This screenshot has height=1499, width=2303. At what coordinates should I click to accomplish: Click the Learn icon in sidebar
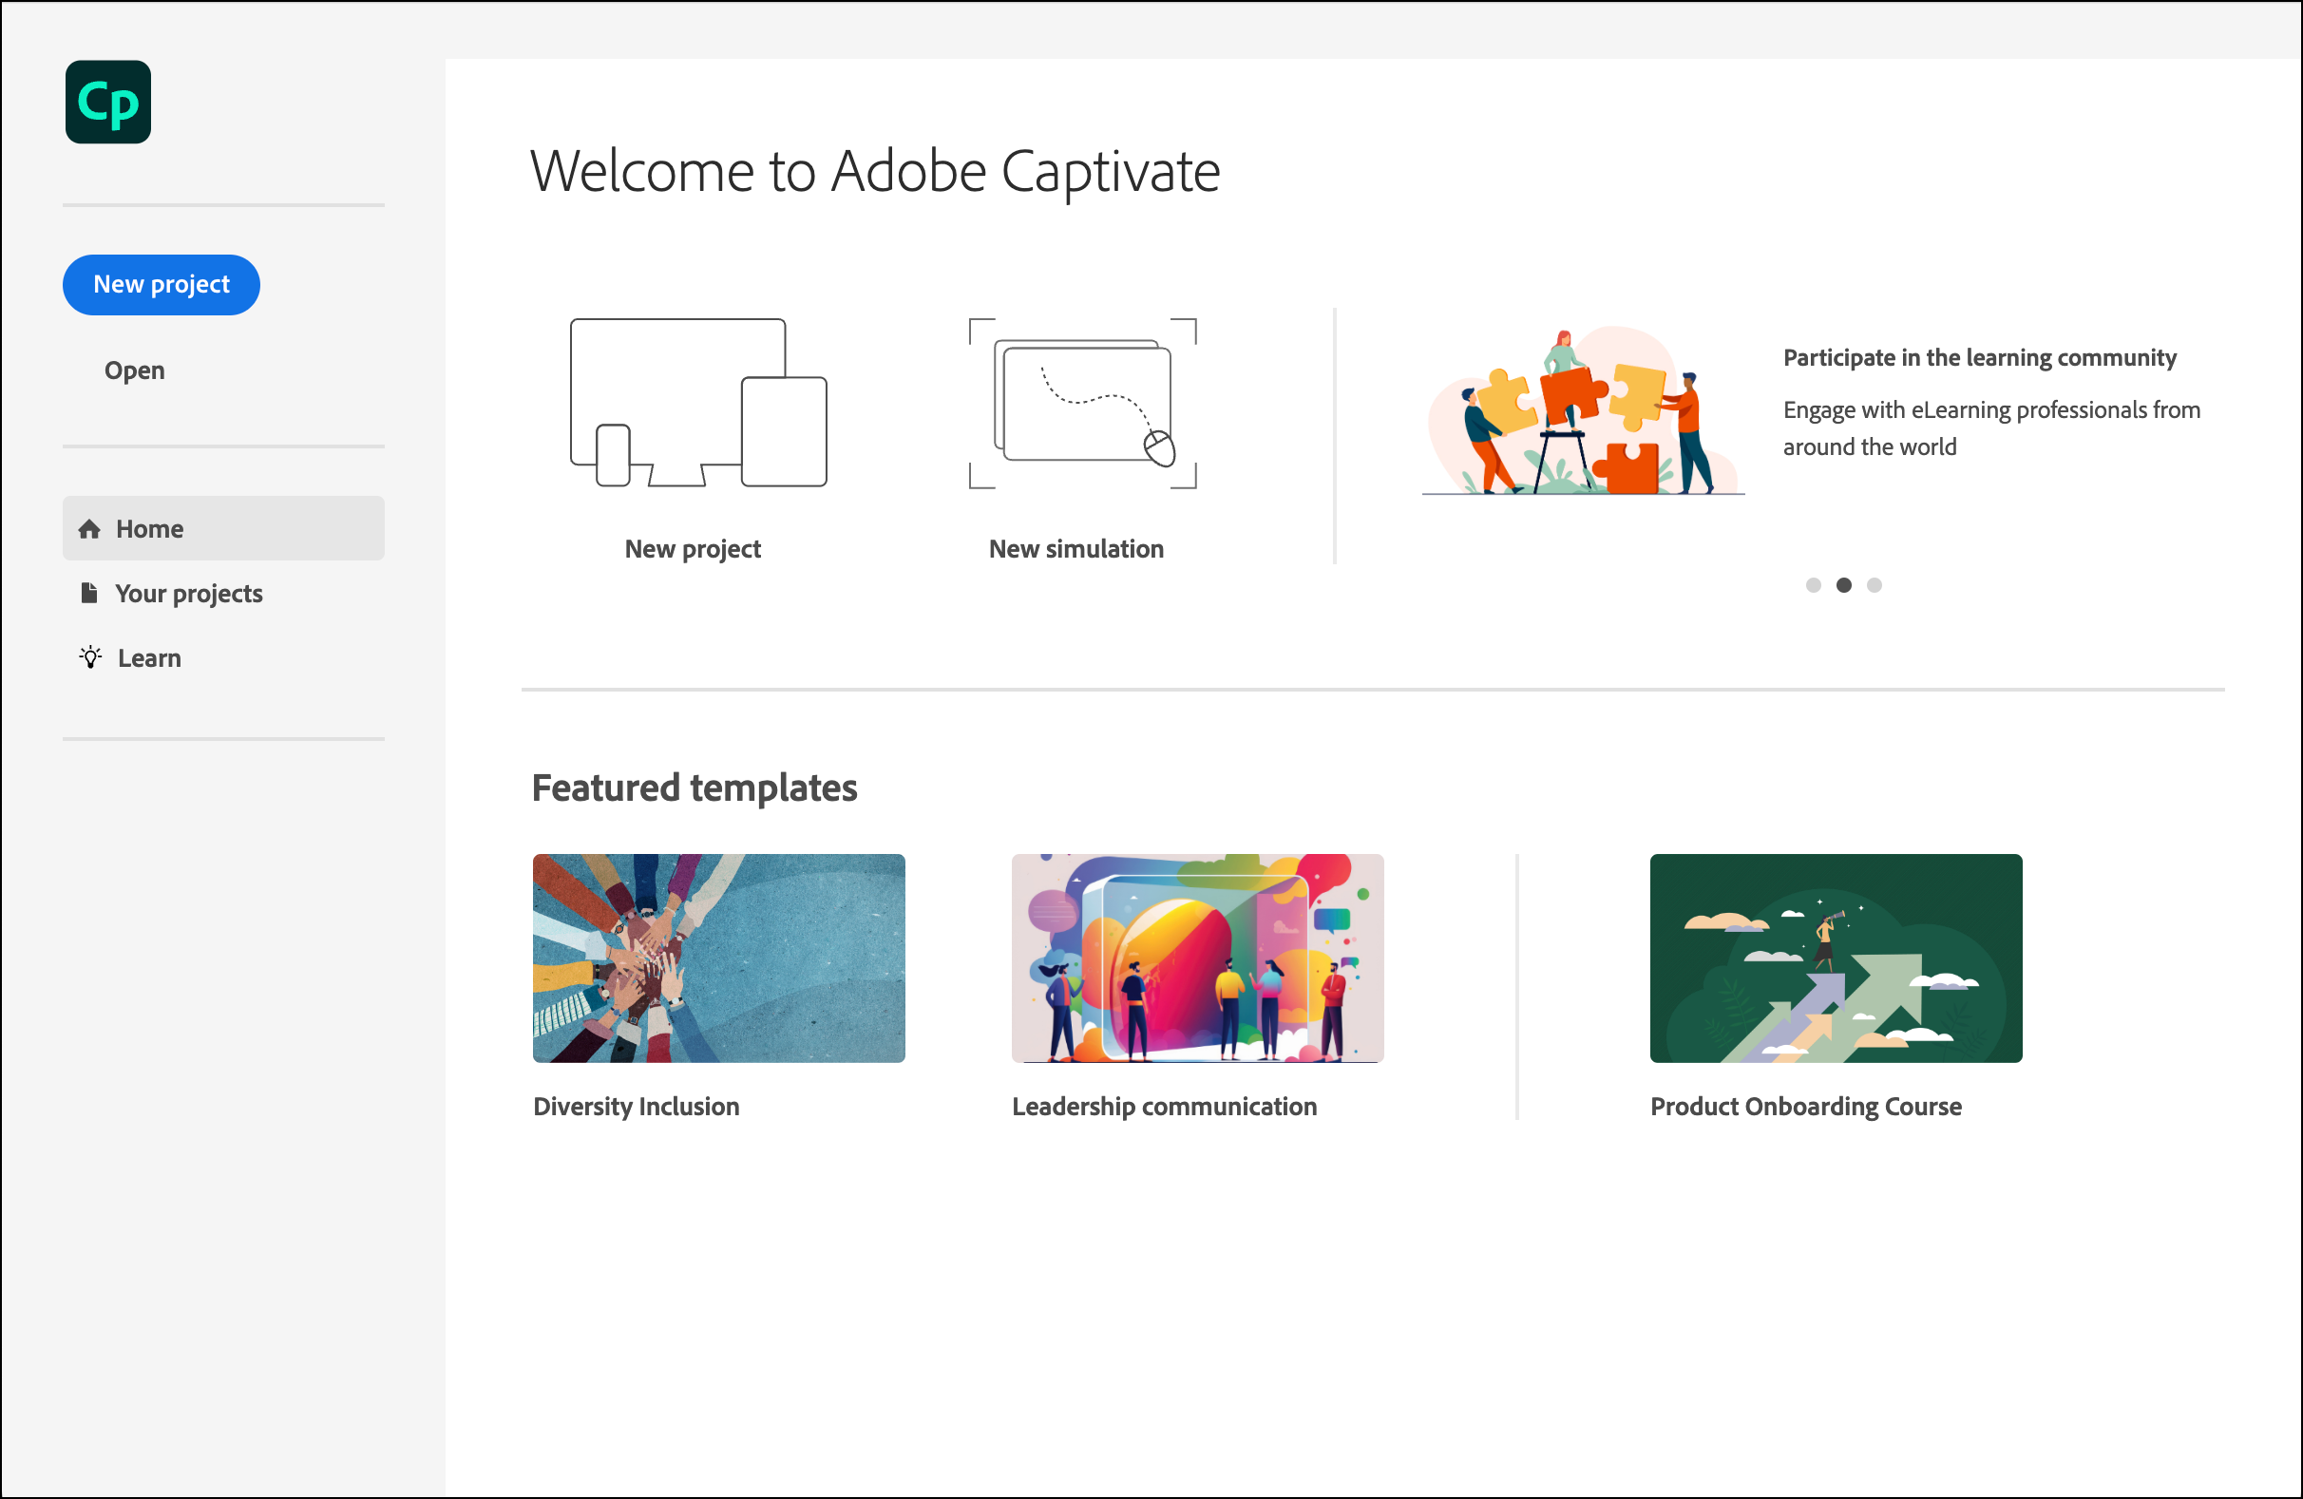[89, 658]
